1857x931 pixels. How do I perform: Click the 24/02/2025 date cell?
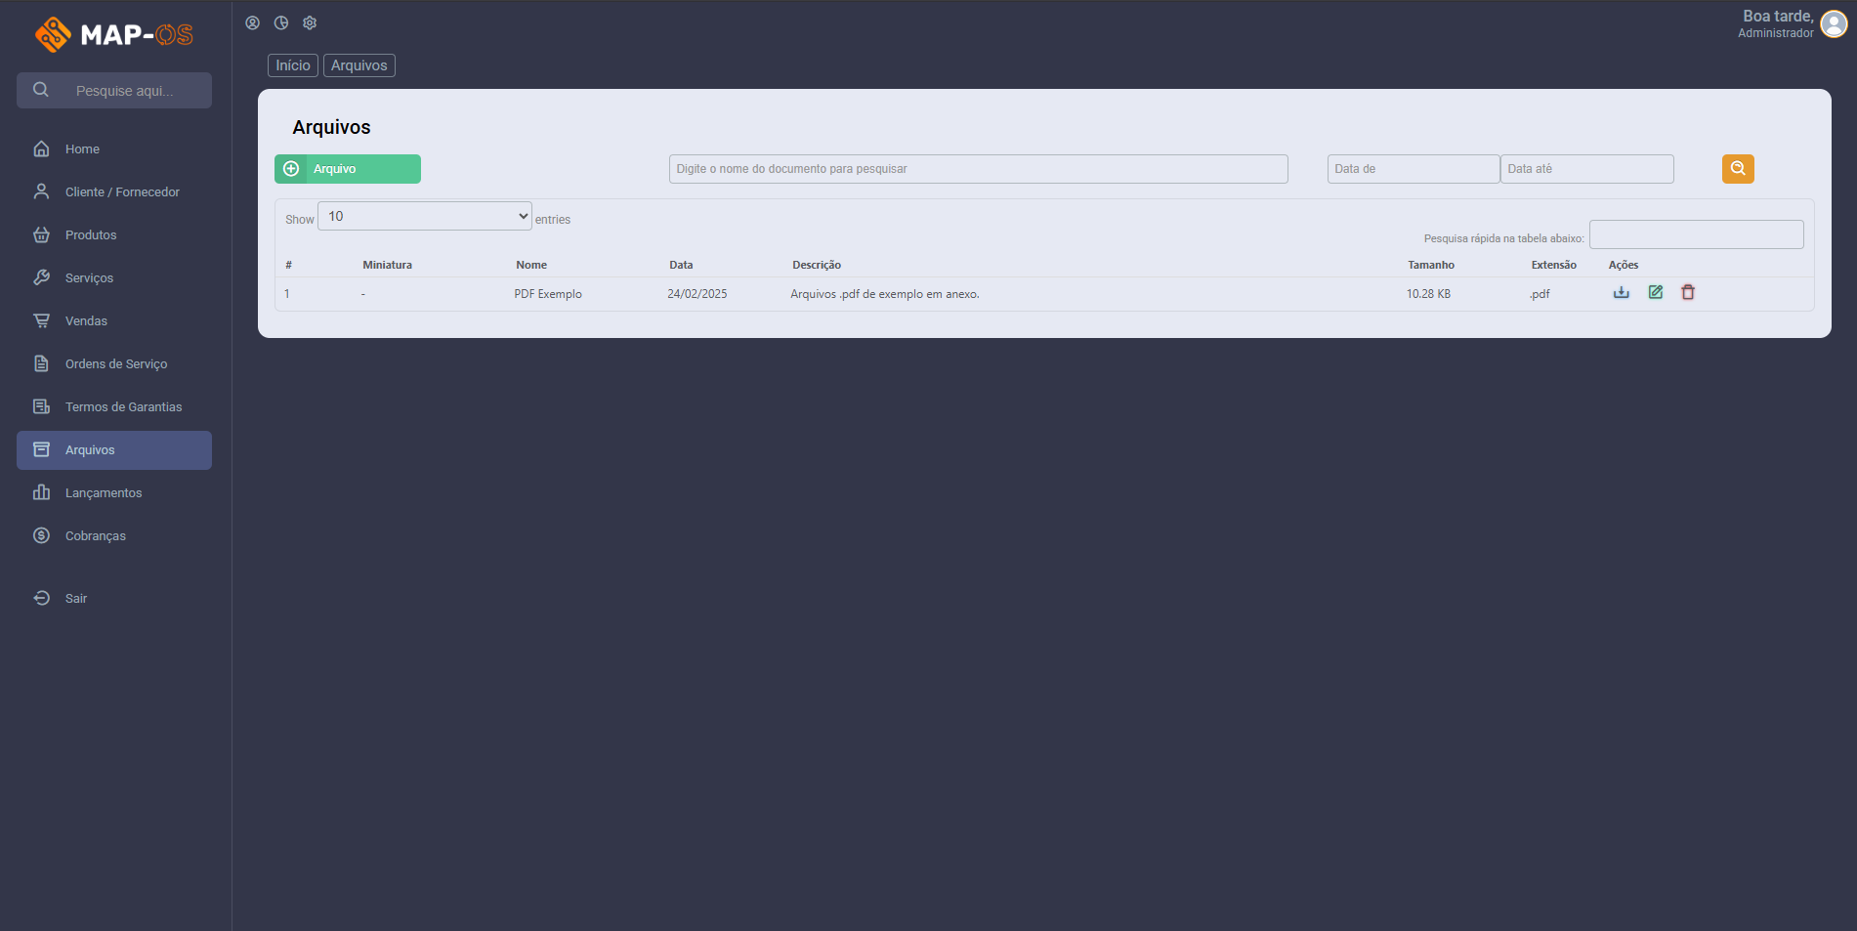pos(697,294)
